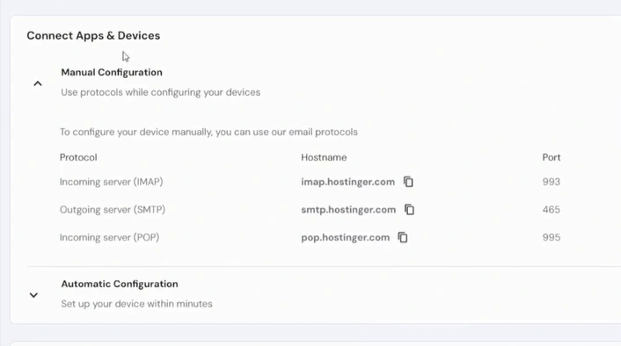
Task: Select the POP port 995 value
Action: pyautogui.click(x=552, y=237)
